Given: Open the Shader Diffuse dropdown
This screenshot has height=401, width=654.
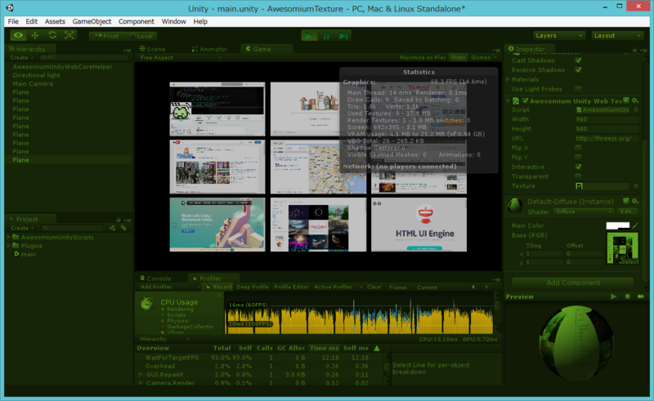Looking at the screenshot, I should pos(584,212).
